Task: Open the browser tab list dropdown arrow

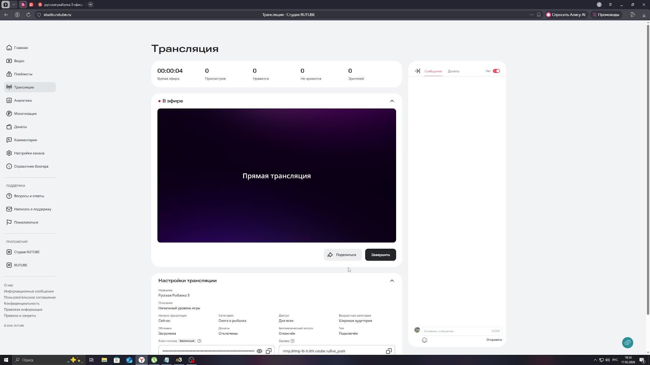Action: [14, 5]
